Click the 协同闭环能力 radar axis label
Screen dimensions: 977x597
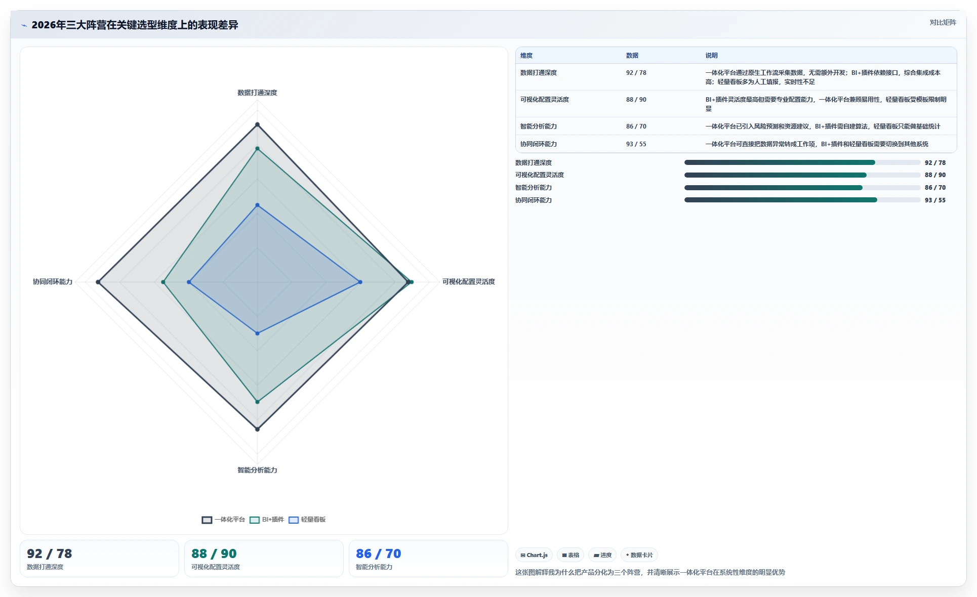[x=53, y=282]
